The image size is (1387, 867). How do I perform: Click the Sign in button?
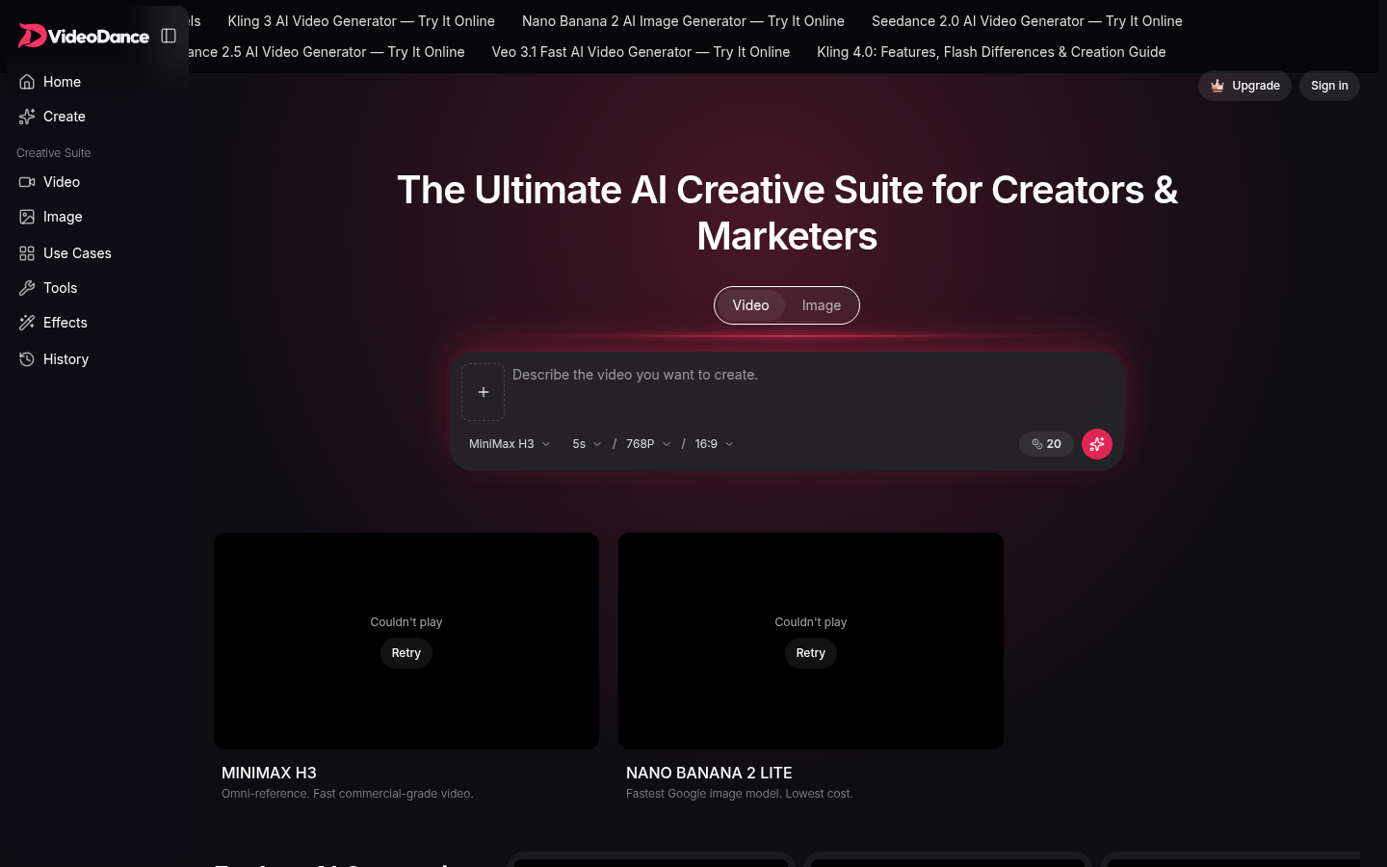click(x=1329, y=86)
